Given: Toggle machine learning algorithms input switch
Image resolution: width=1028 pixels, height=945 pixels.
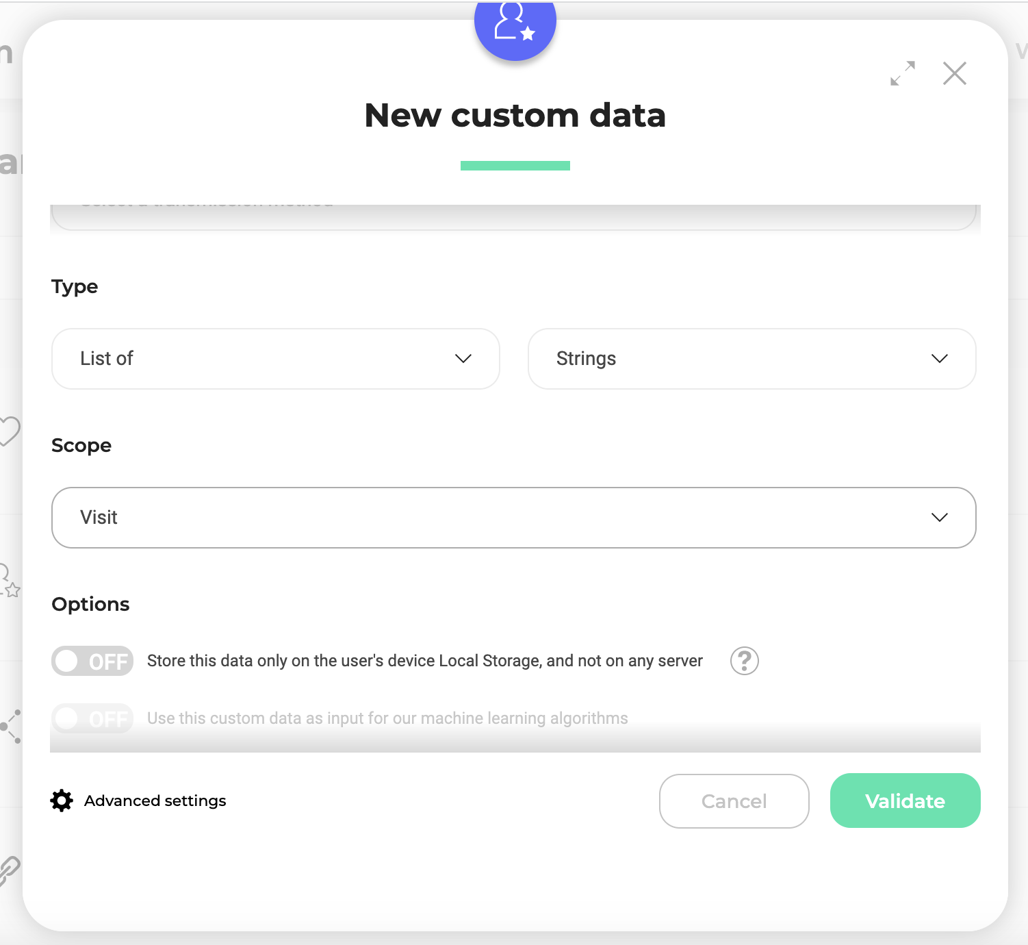Looking at the screenshot, I should click(x=92, y=718).
